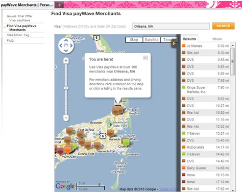This screenshot has width=243, height=193.
Task: Select Rite Aid 10.80 mi result
Action: (x=206, y=113)
